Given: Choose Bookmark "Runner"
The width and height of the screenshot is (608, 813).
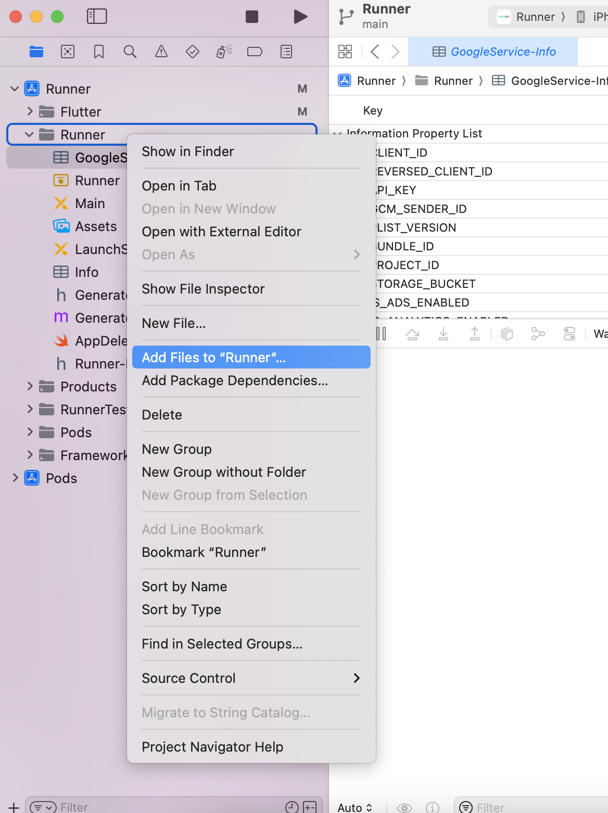Looking at the screenshot, I should (251, 552).
